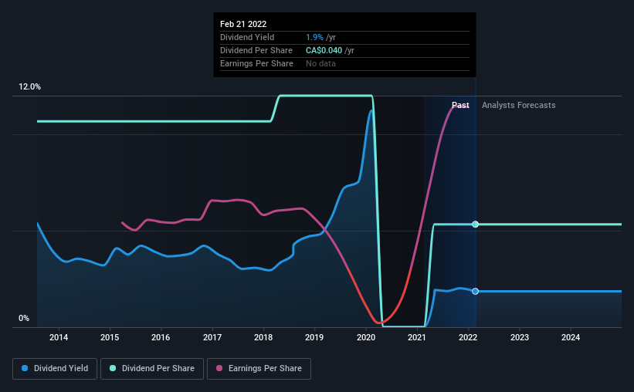The image size is (634, 392).
Task: Toggle the Dividend Per Share legend button
Action: tap(152, 369)
